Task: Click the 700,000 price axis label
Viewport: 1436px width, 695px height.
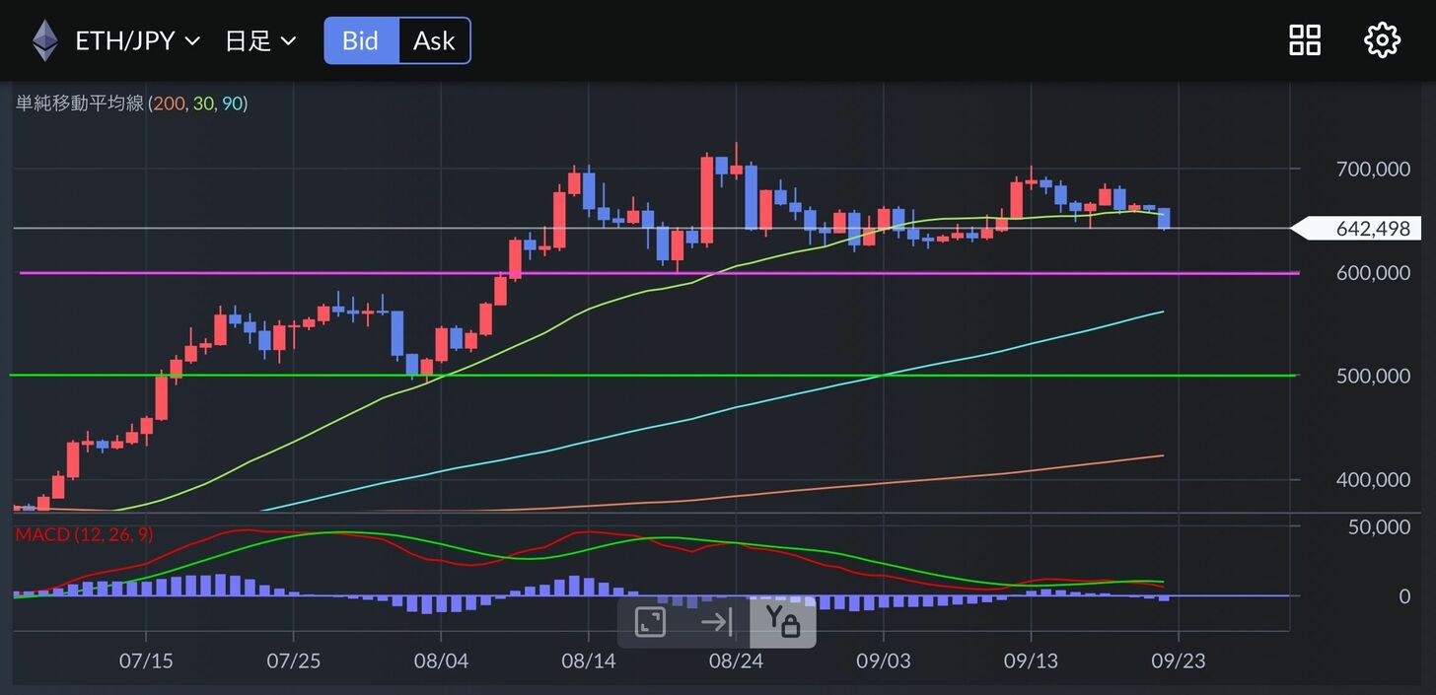Action: coord(1373,170)
